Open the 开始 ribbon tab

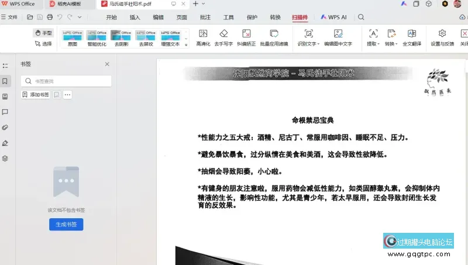111,18
